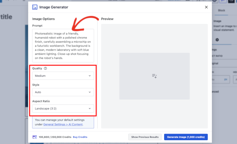
Task: Click the Image Generator title text
Action: pyautogui.click(x=54, y=7)
